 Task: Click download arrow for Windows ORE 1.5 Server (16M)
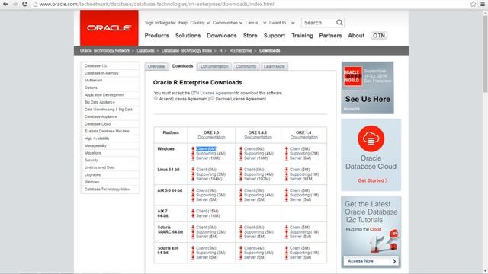[193, 158]
